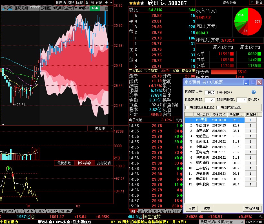Switch to the MTM indicator tab
Screen dimensions: 264x224
[30, 211]
